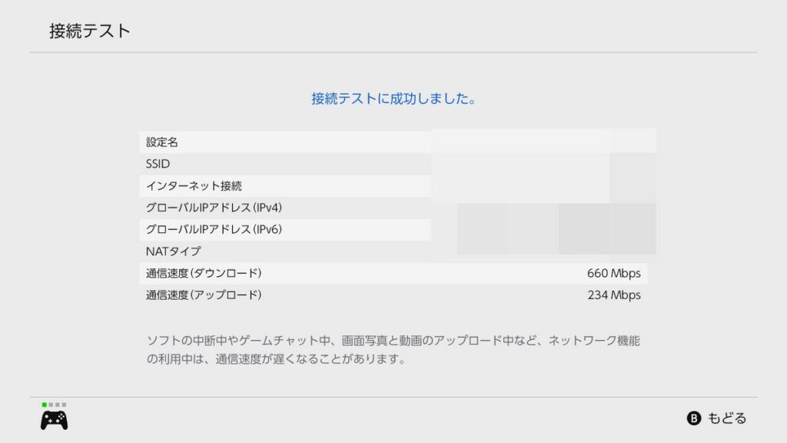Select the 通信速度(ダウンロード) label
This screenshot has height=443, width=787.
click(x=204, y=273)
